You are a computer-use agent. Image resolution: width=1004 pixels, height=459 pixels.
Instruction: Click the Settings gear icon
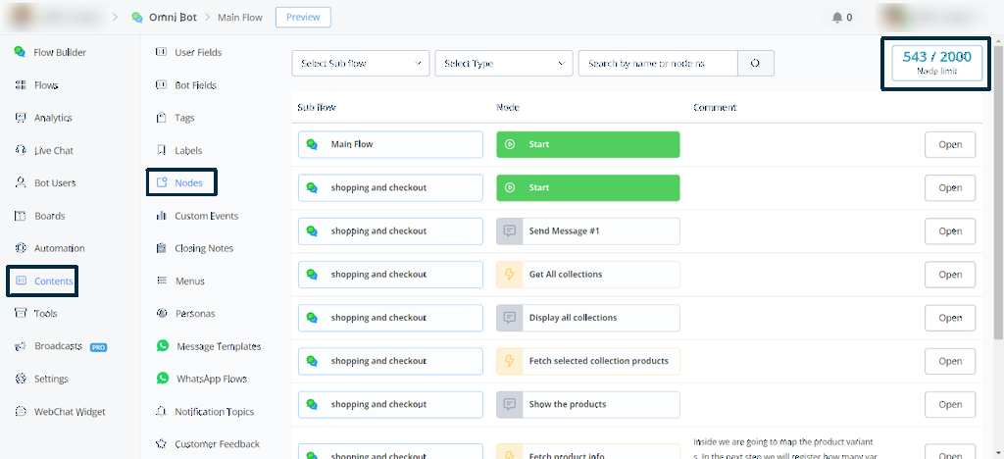(21, 379)
